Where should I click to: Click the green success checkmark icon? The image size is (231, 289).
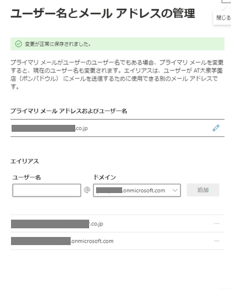click(19, 44)
